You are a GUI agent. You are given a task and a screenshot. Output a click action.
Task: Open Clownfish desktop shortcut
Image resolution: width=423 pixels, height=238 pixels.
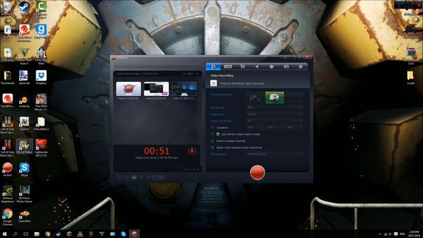click(24, 216)
